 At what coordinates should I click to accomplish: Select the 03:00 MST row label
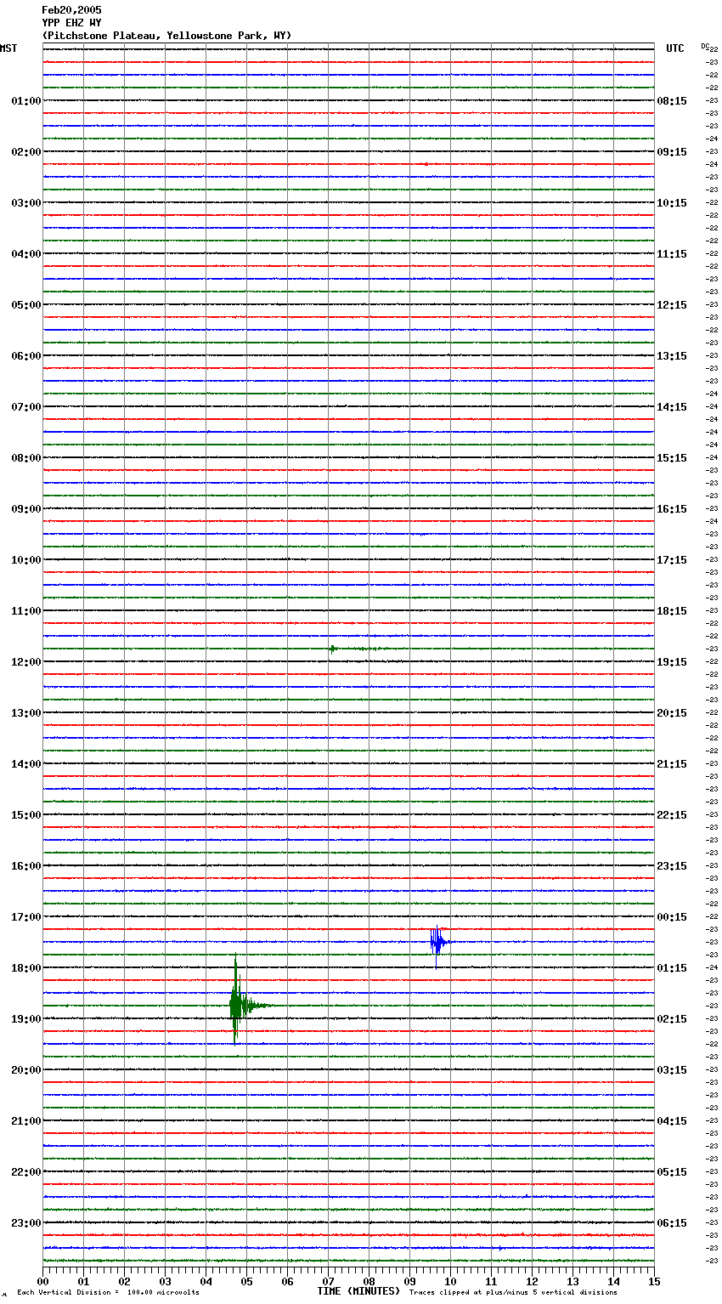click(x=25, y=202)
